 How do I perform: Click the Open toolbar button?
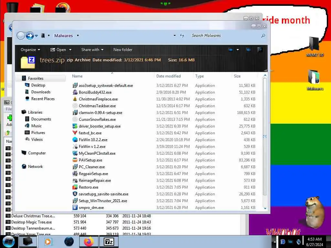[x=58, y=49]
